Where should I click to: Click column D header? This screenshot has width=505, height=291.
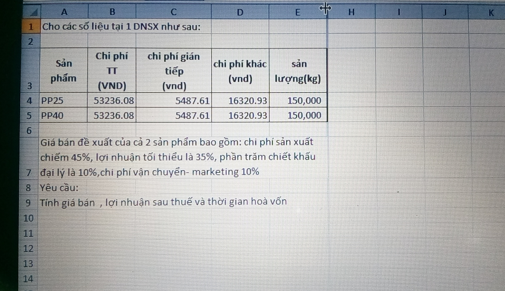pyautogui.click(x=240, y=13)
